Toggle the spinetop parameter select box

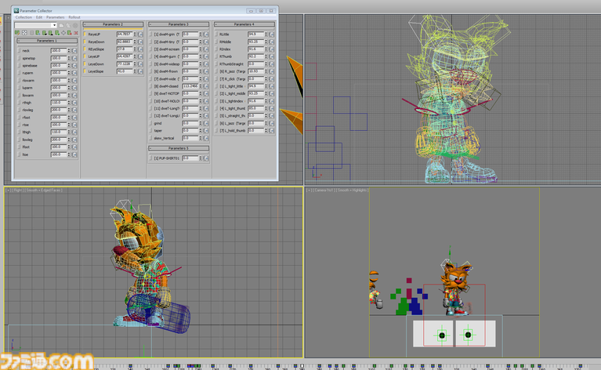(19, 58)
